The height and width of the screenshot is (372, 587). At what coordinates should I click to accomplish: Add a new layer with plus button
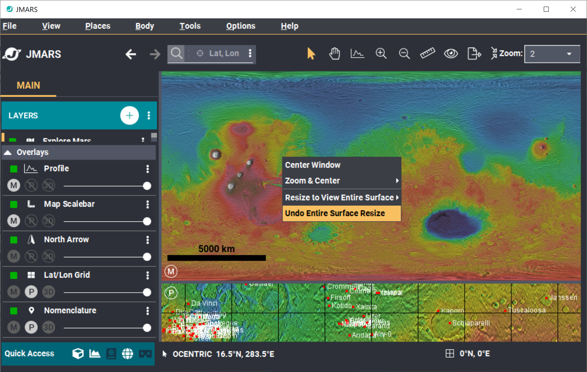(x=129, y=115)
